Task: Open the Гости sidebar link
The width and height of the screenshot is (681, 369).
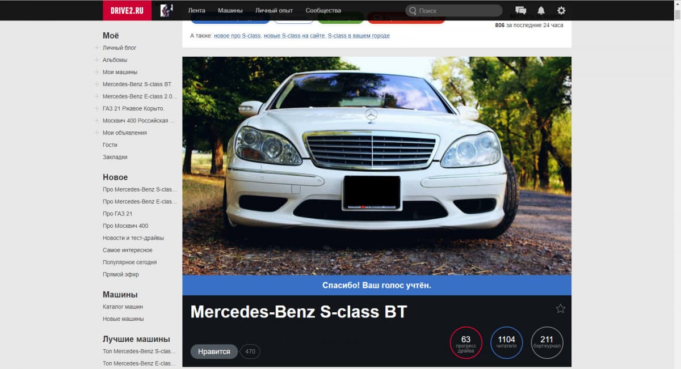Action: pyautogui.click(x=110, y=145)
